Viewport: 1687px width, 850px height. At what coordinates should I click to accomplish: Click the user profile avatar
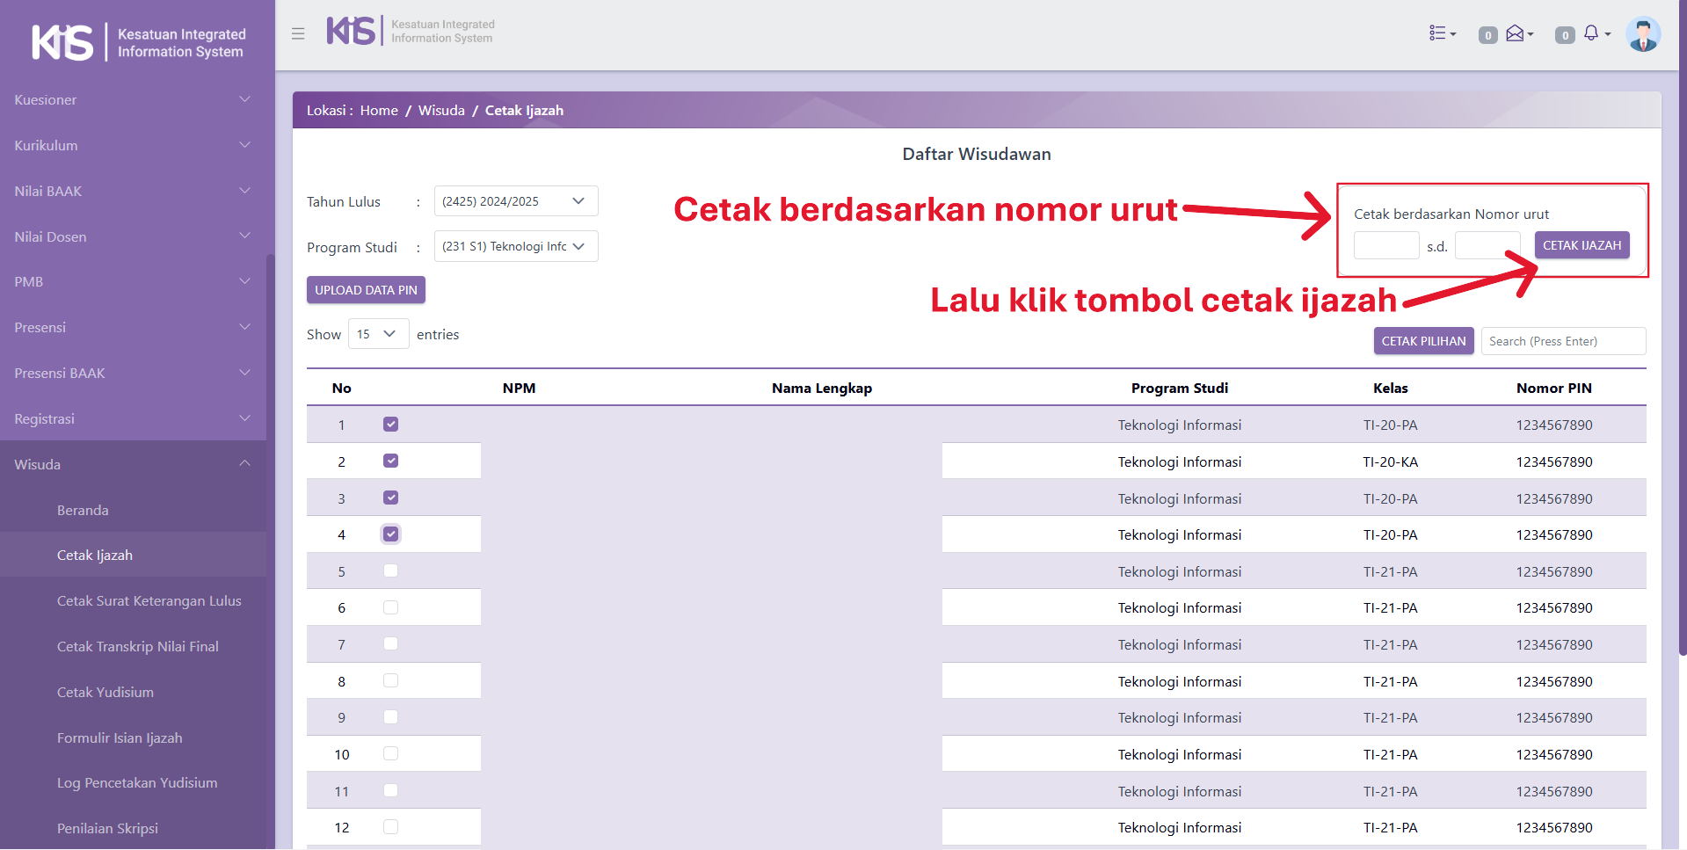1642,35
